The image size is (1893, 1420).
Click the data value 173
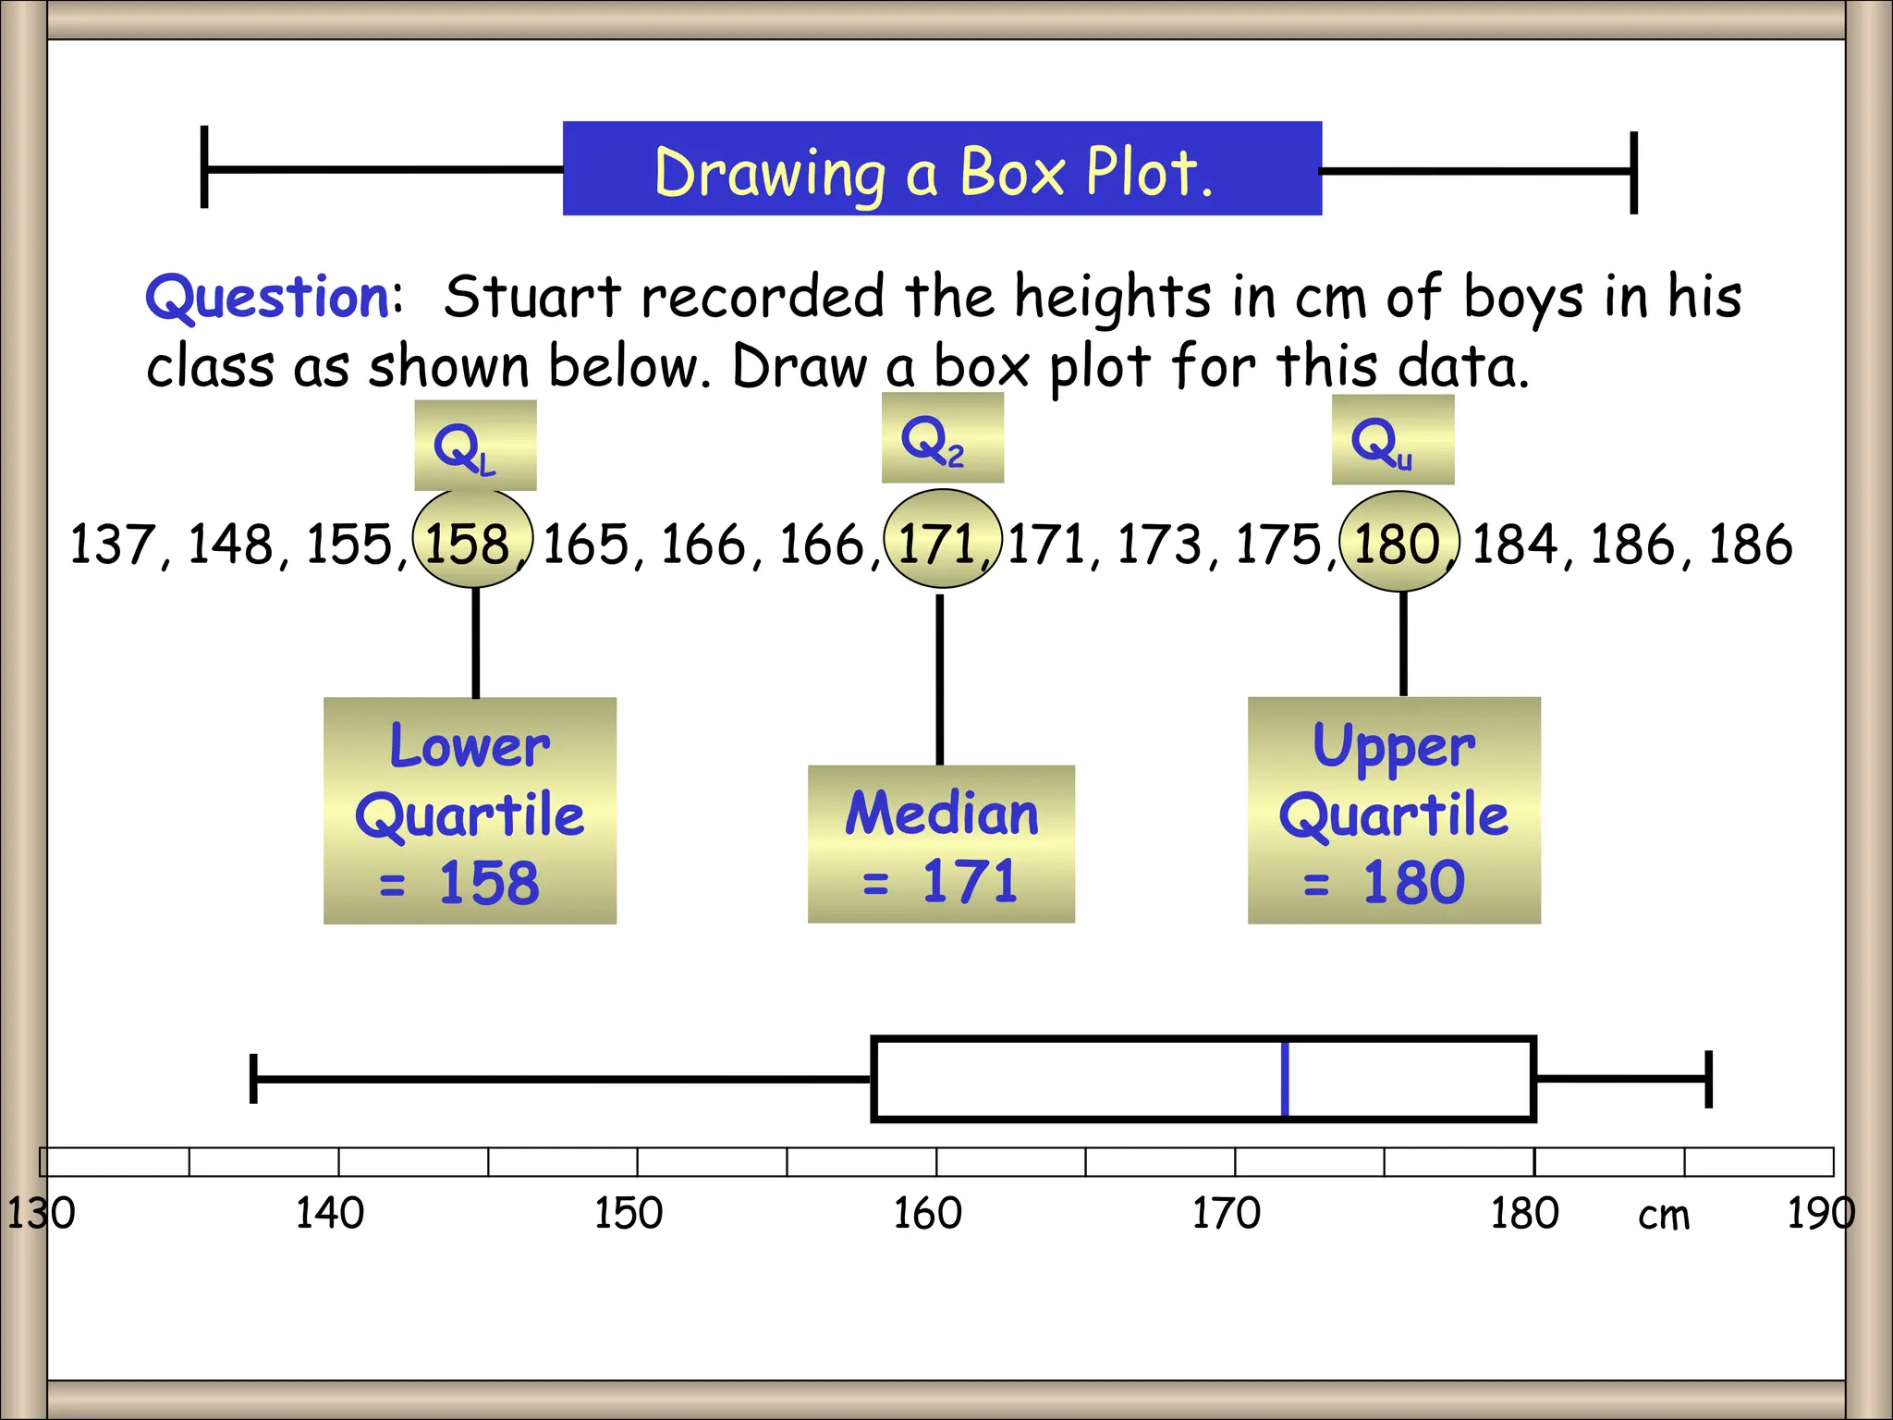tap(1160, 544)
